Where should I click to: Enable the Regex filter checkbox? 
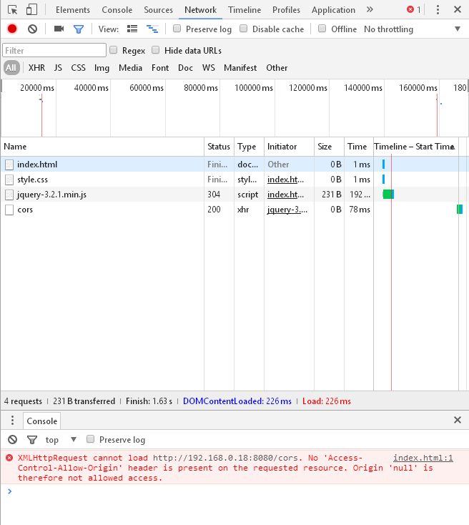click(114, 50)
